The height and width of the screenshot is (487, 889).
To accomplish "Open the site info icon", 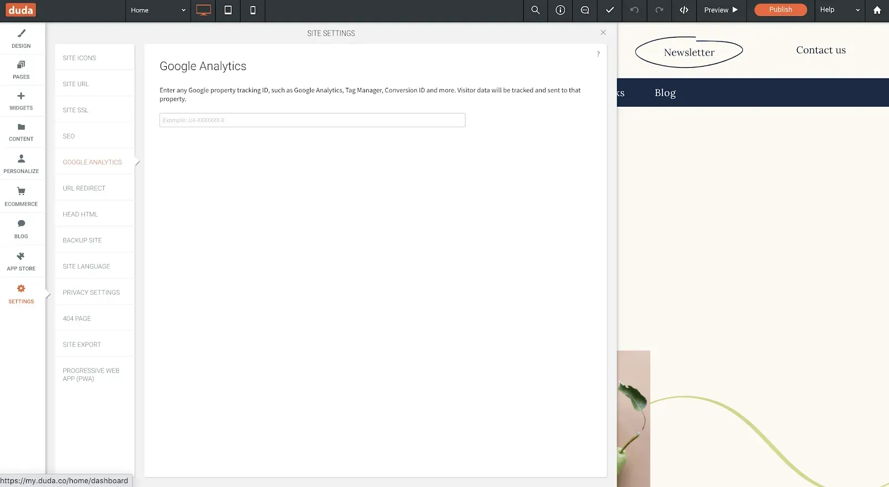I will [x=560, y=10].
